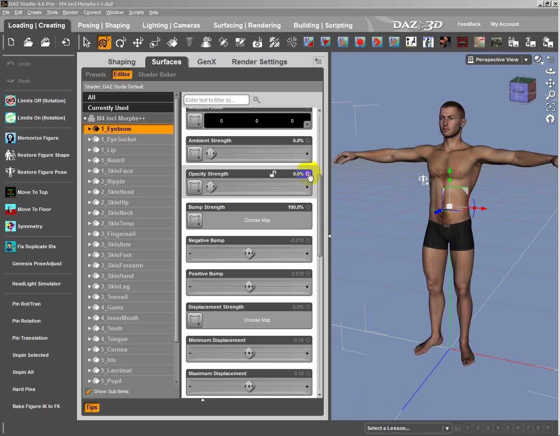Expand the 5_Cornea surface
560x436 pixels.
click(x=90, y=350)
